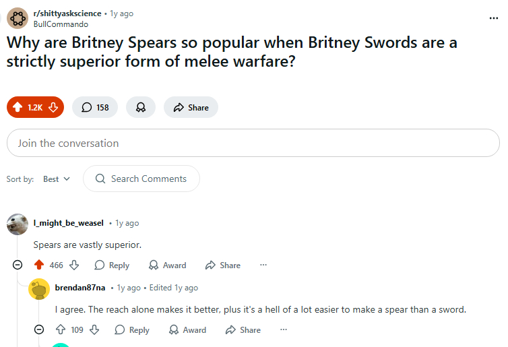The height and width of the screenshot is (347, 508).
Task: Click the Search Comments box
Action: click(141, 179)
